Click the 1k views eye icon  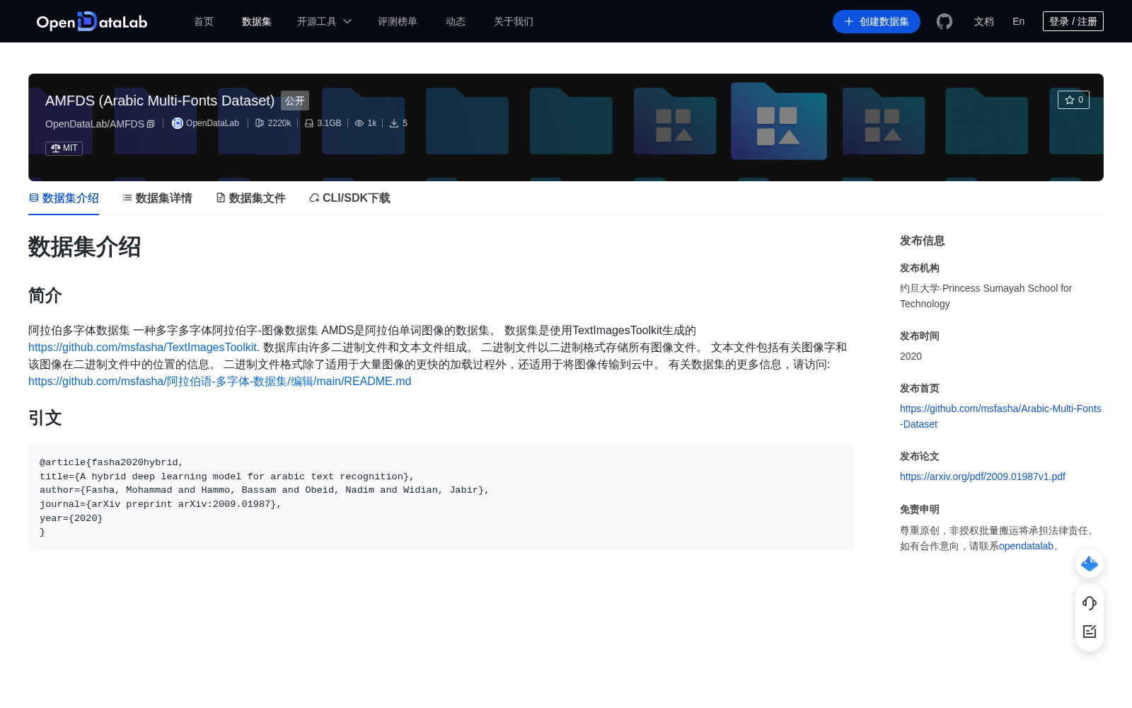coord(359,123)
